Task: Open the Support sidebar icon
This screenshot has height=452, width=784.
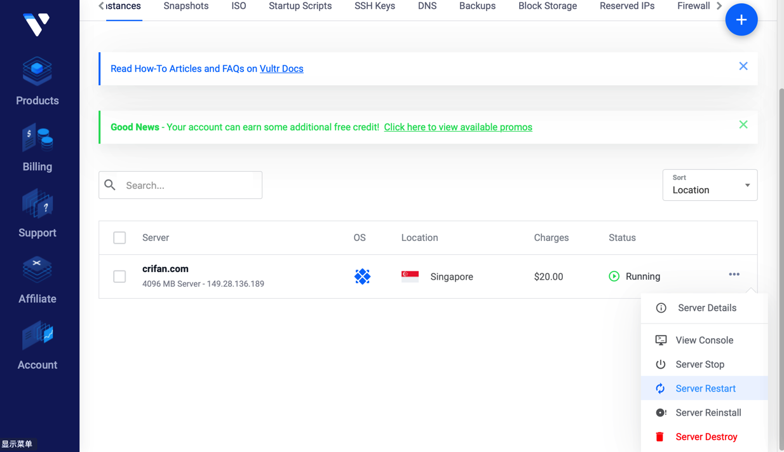Action: pyautogui.click(x=37, y=205)
